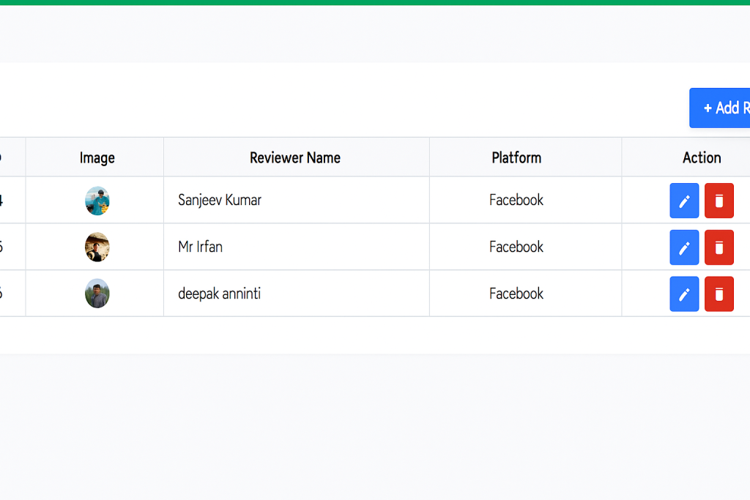Click the Platform column header
This screenshot has height=500, width=750.
click(x=516, y=157)
